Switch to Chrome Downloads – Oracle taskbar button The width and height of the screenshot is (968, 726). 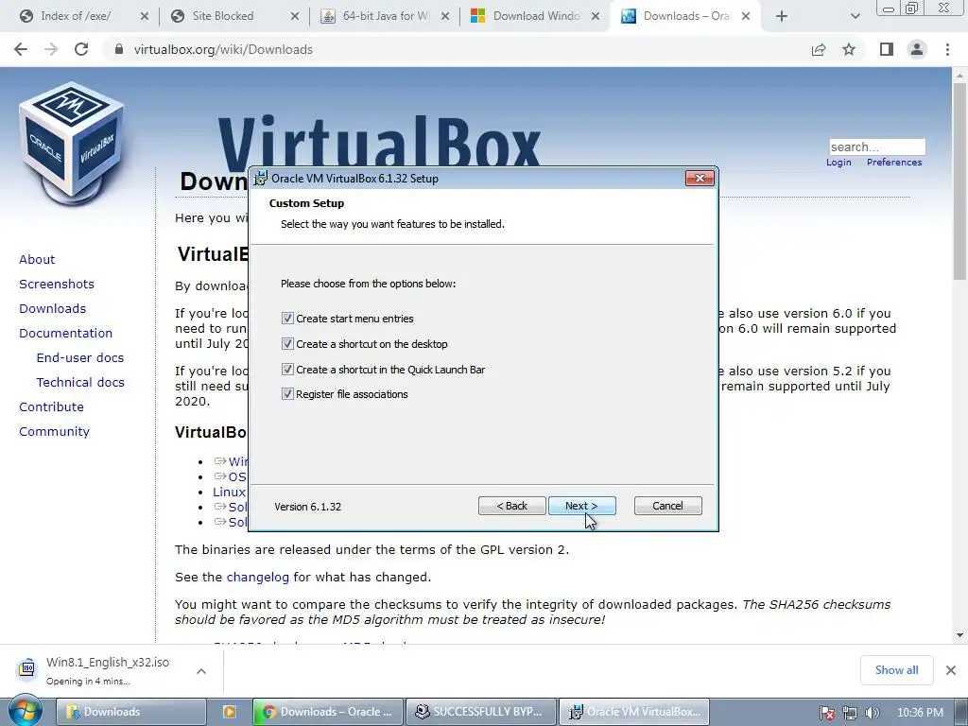point(328,712)
